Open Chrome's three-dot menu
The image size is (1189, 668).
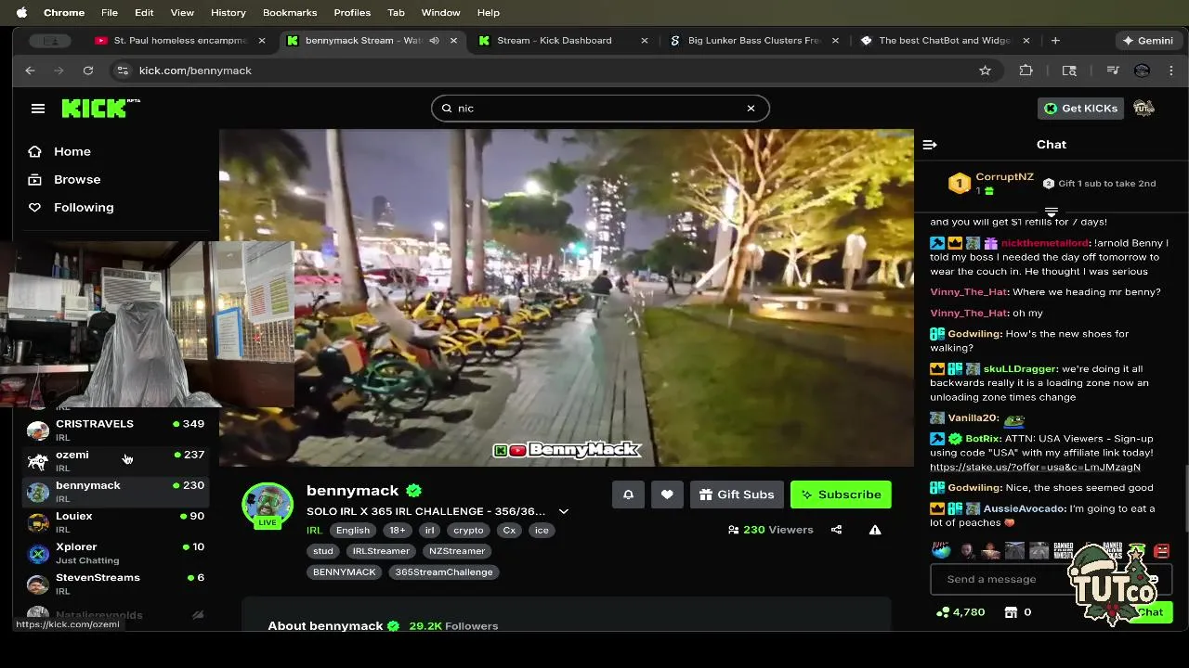coord(1172,71)
